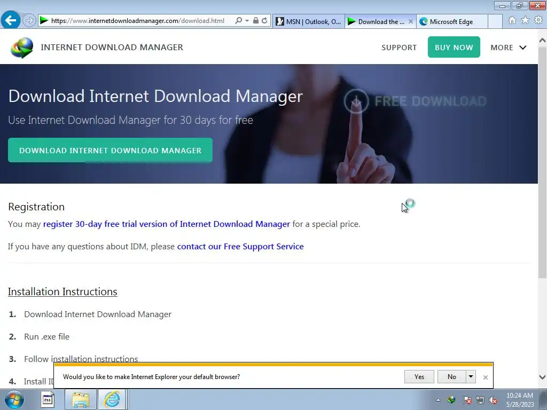Viewport: 547px width, 410px height.
Task: Click the network status tray icon
Action: [x=480, y=400]
